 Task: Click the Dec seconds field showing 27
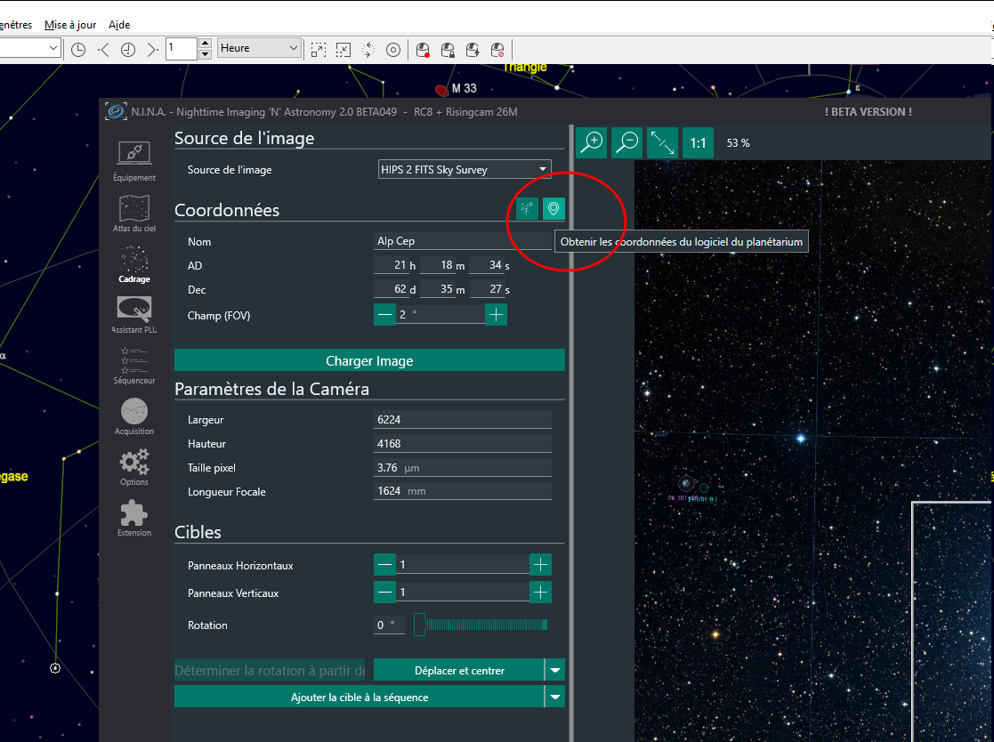coord(487,289)
